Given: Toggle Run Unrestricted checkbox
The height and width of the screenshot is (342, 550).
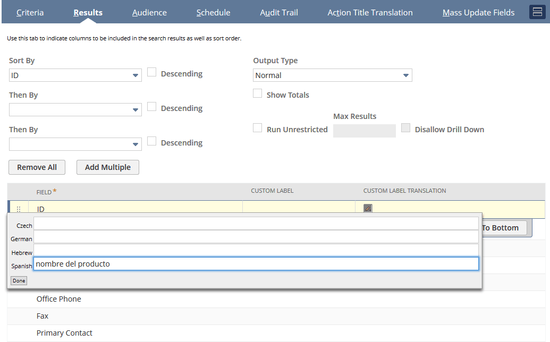Looking at the screenshot, I should point(258,129).
